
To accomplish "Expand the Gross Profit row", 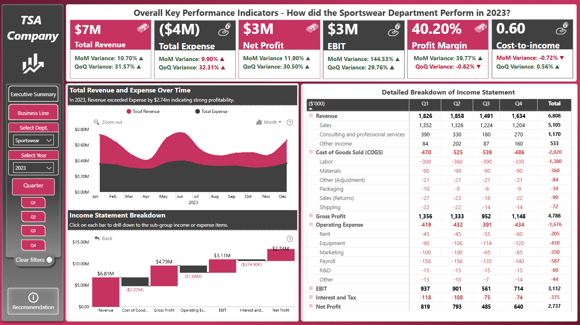I will 311,216.
